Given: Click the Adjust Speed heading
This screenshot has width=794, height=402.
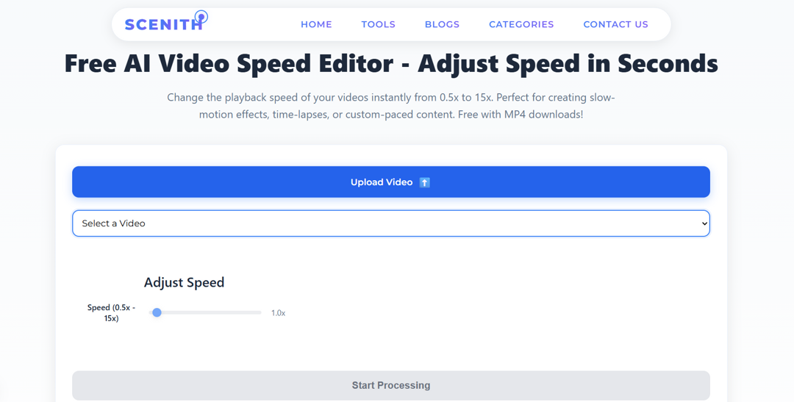Looking at the screenshot, I should click(184, 282).
